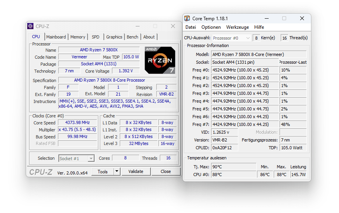
Task: Click the Bus Speed value 99.98 MHz
Action: 77,137
